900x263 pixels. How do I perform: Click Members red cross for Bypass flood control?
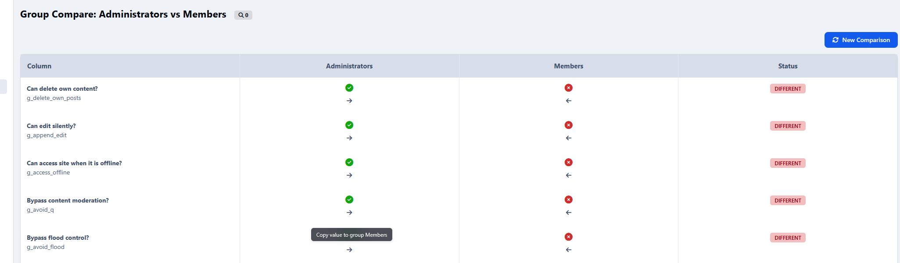pos(568,237)
